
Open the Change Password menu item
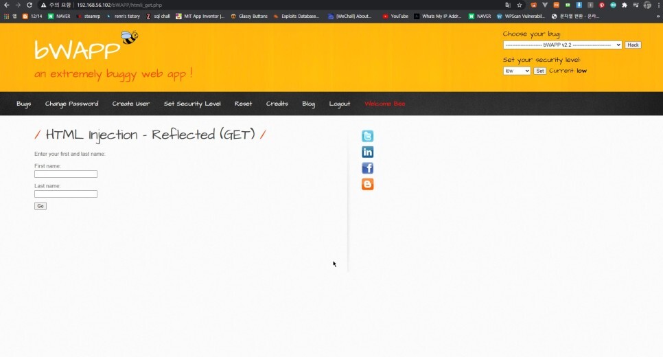pyautogui.click(x=71, y=104)
